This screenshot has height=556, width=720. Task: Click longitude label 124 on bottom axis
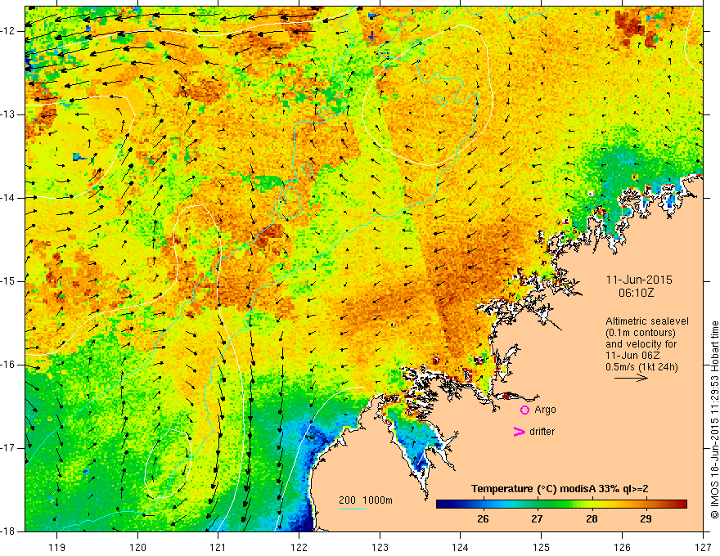click(x=461, y=547)
